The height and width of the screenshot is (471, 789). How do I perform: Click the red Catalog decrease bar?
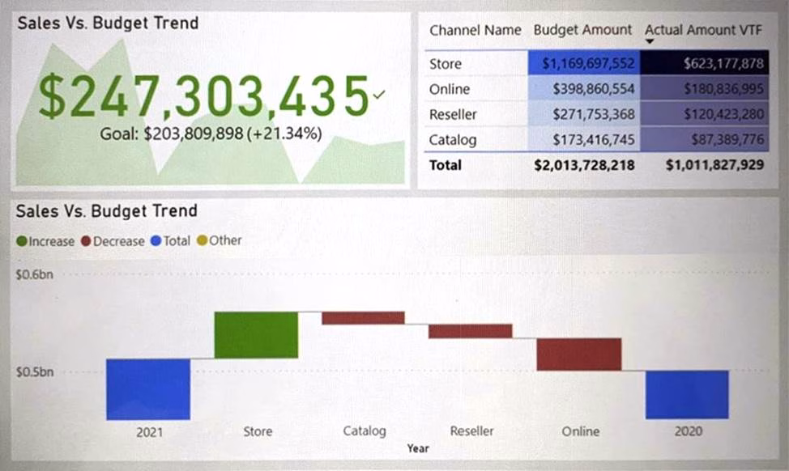click(363, 318)
